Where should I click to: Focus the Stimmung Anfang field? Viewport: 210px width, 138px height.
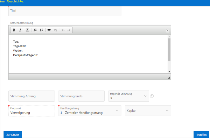coord(31,96)
